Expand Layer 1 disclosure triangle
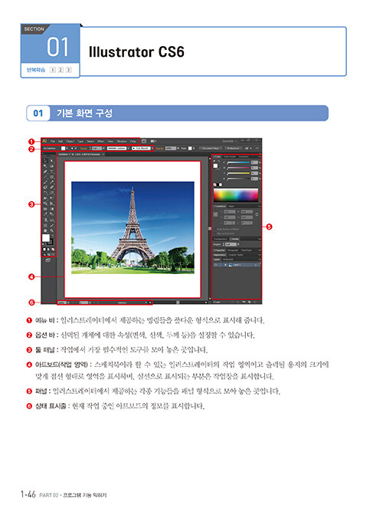Viewport: 383px width, 519px height. coord(225,265)
